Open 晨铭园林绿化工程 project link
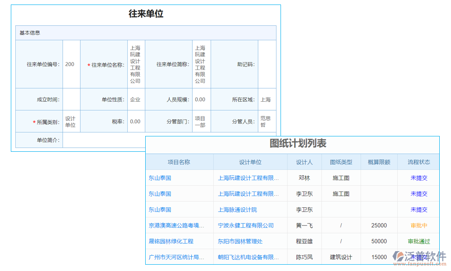Viewport: 451px width, 271px height. (171, 241)
